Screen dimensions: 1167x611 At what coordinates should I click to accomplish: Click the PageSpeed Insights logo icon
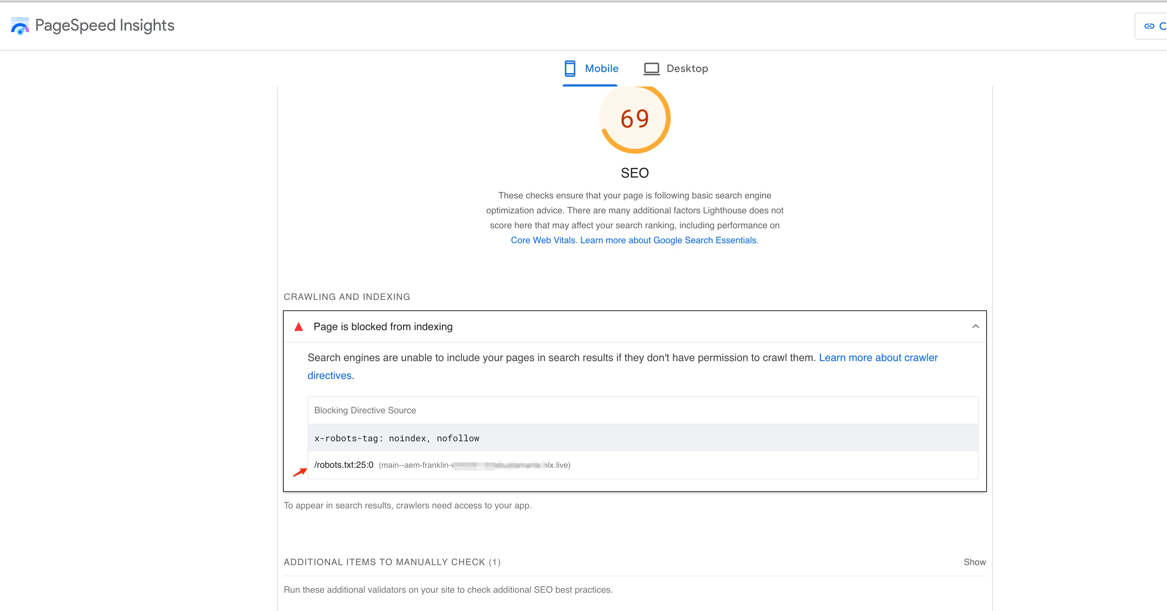20,26
